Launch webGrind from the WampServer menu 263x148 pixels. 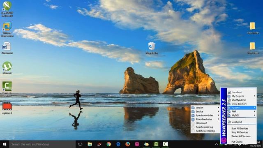[242, 122]
